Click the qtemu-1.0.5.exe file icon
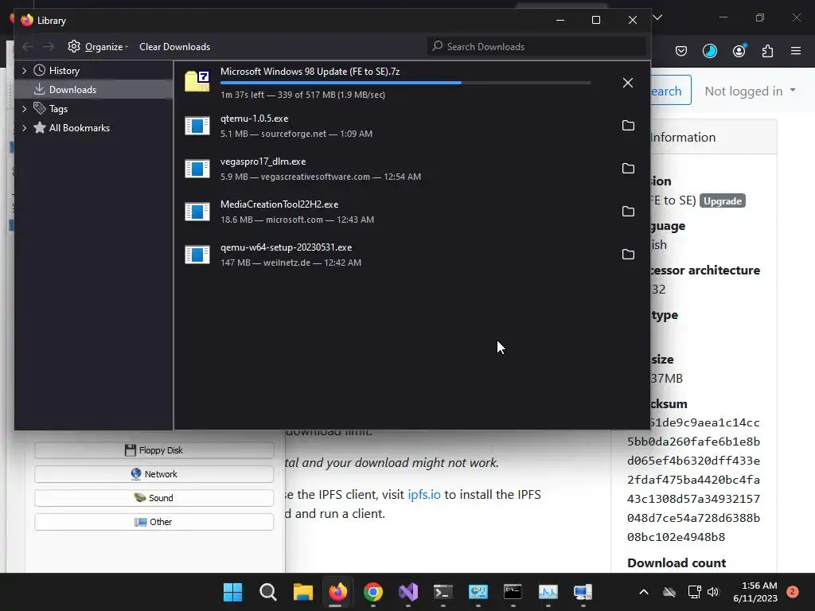This screenshot has width=815, height=611. (x=197, y=126)
